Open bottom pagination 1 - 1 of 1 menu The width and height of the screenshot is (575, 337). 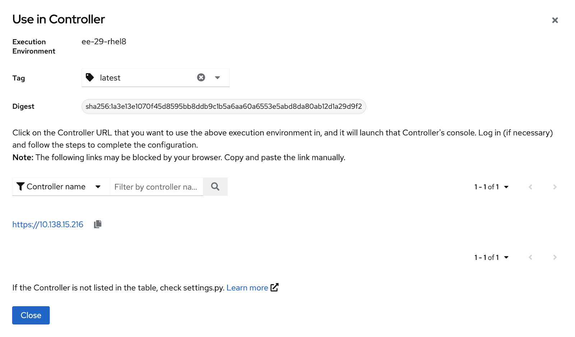(491, 257)
